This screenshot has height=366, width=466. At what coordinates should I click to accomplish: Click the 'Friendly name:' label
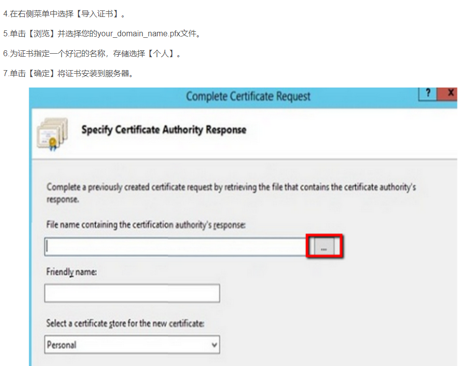(x=72, y=272)
